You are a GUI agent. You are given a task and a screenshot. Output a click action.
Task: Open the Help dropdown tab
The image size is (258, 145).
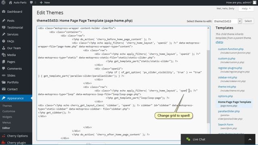coord(246,8)
